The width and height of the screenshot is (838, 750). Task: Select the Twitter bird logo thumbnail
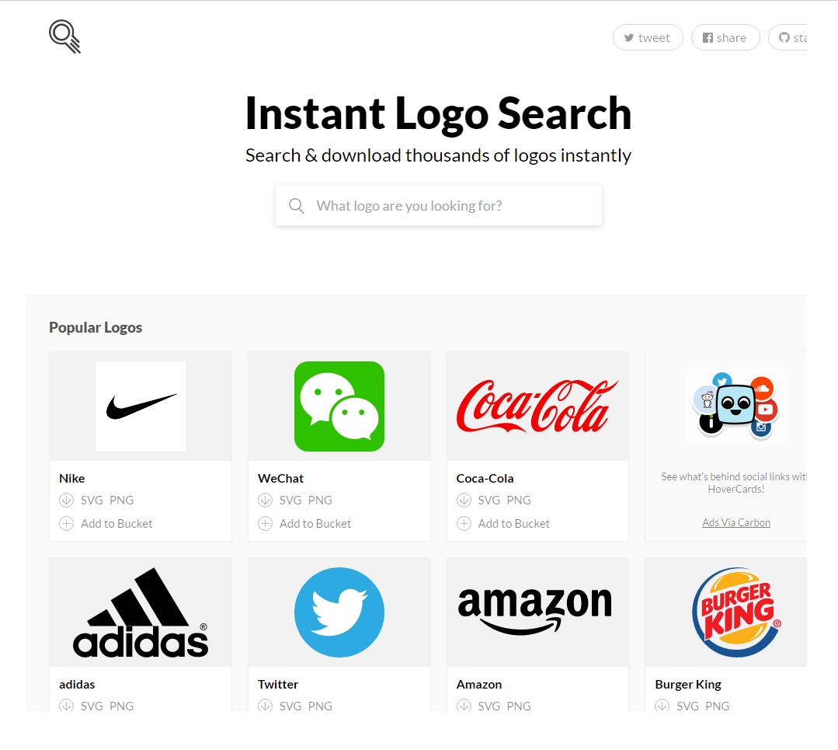tap(339, 612)
